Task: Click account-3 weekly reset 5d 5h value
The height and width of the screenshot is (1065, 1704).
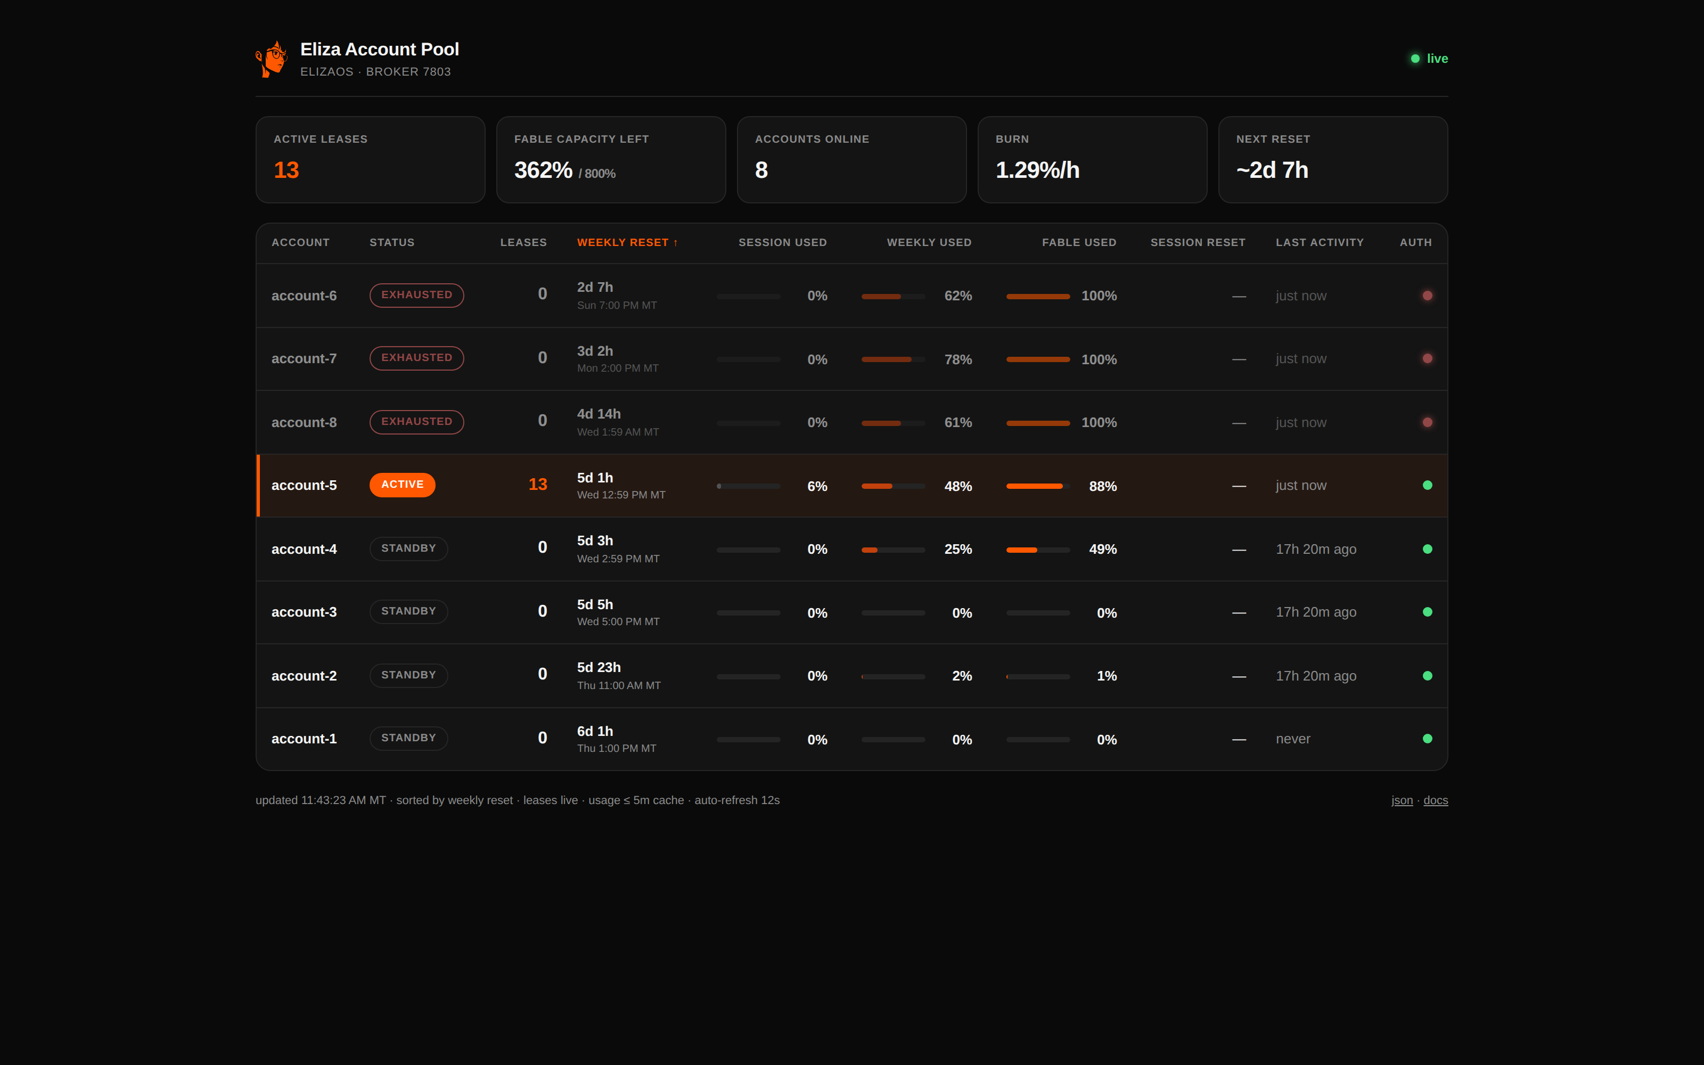Action: point(595,604)
